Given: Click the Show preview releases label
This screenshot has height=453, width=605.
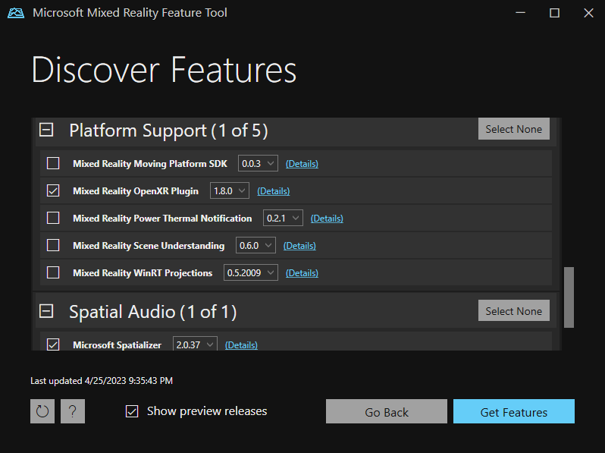Looking at the screenshot, I should [207, 411].
